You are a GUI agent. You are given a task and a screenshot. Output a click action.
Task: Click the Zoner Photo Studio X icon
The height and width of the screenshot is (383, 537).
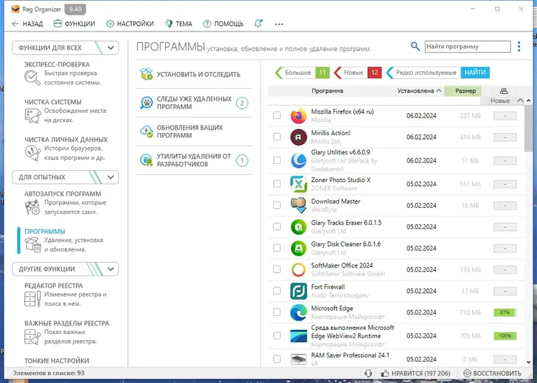click(298, 184)
